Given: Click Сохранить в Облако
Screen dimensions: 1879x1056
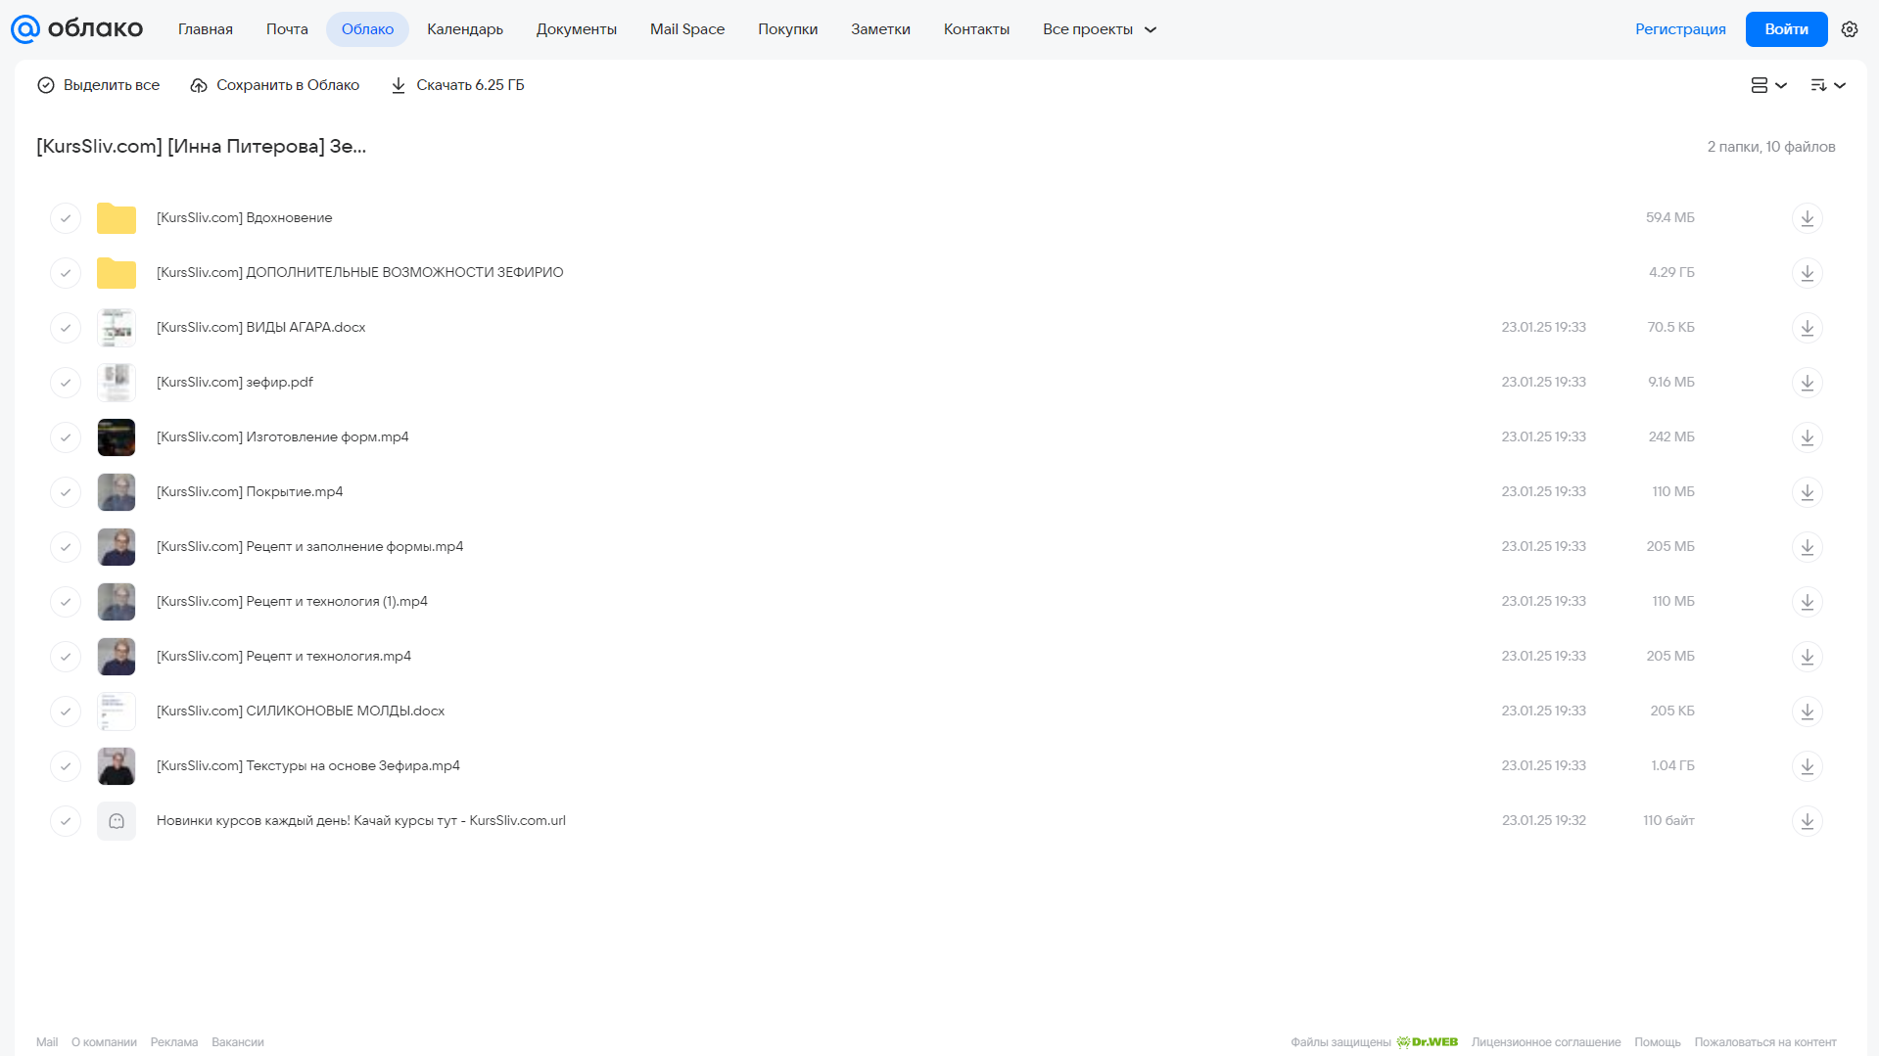Looking at the screenshot, I should (275, 85).
